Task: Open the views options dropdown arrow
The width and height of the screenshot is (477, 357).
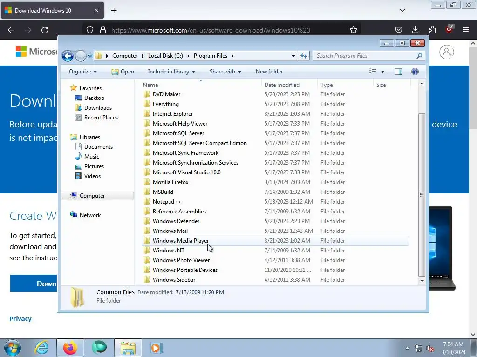Action: 383,72
